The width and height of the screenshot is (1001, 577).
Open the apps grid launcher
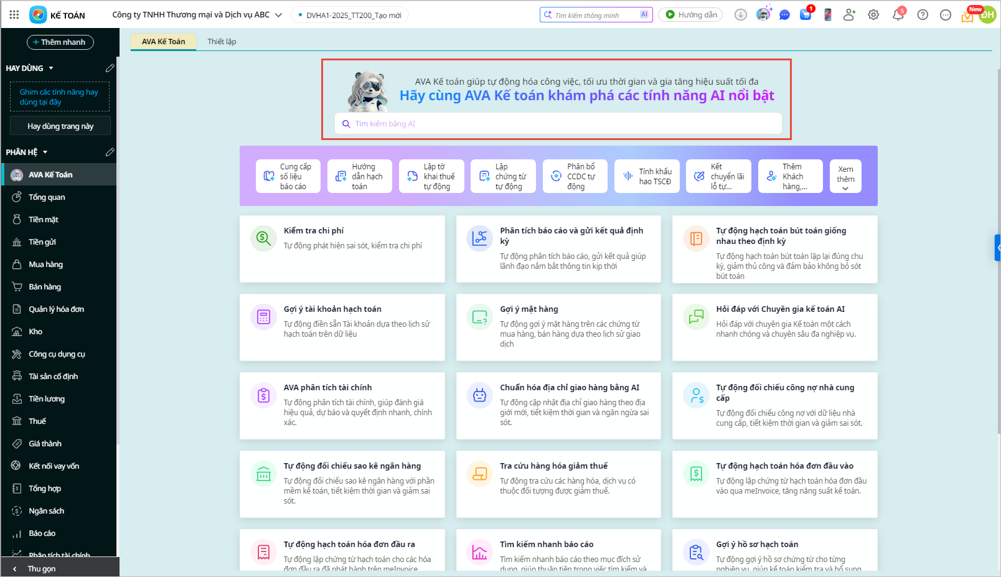(x=14, y=15)
